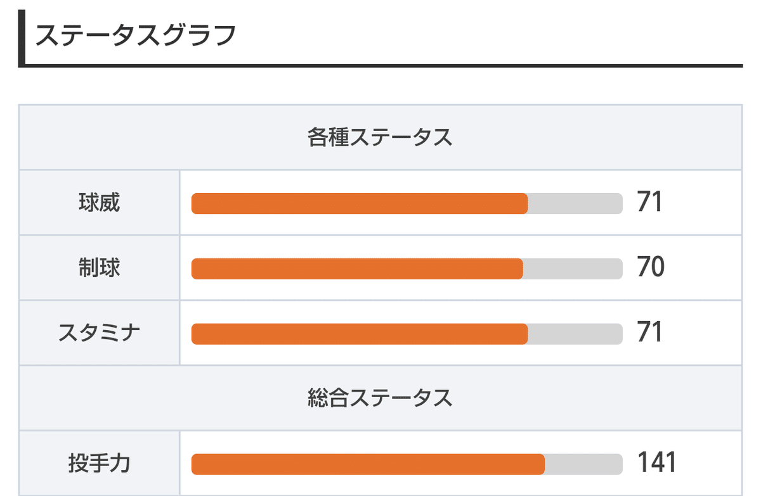Image resolution: width=761 pixels, height=496 pixels.
Task: Click the 制球 value 70
Action: coord(651,268)
